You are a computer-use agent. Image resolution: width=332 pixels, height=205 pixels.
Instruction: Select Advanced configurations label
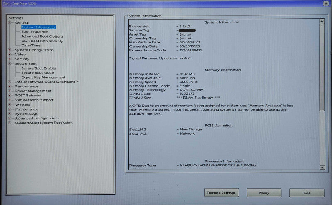[37, 118]
